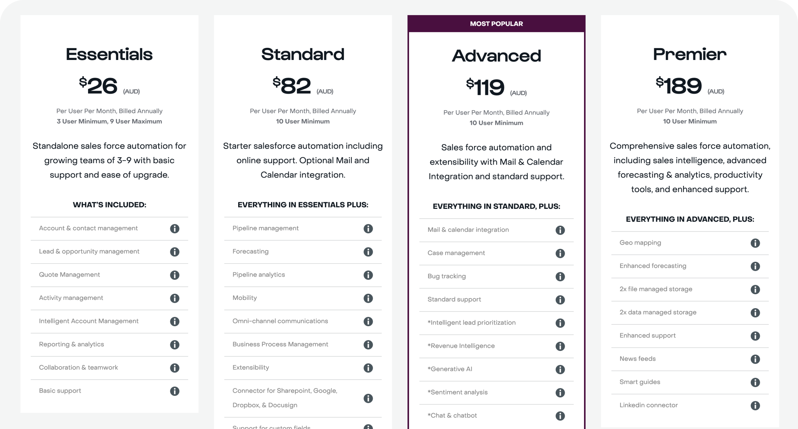This screenshot has width=798, height=429.
Task: Open the *Generative AI info icon
Action: (560, 369)
